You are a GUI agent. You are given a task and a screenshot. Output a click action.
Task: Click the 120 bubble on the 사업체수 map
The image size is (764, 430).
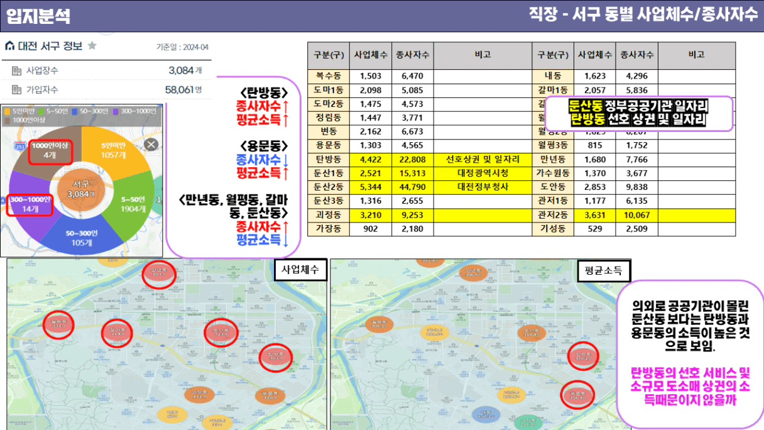[x=270, y=396]
